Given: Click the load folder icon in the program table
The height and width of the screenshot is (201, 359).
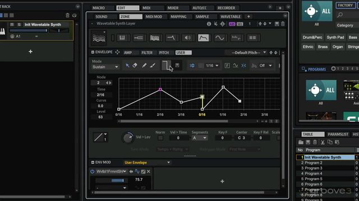Looking at the screenshot, I should 301,142.
